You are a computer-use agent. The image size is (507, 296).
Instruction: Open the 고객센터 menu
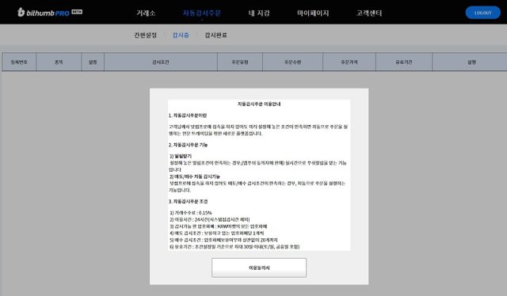pos(369,13)
